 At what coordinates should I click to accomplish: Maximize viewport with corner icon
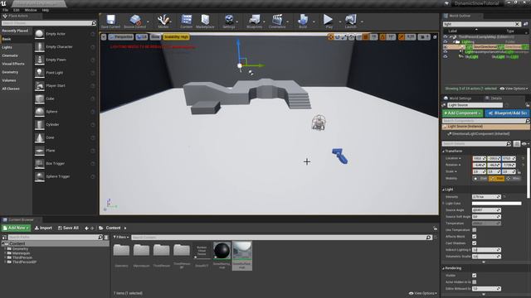point(435,36)
